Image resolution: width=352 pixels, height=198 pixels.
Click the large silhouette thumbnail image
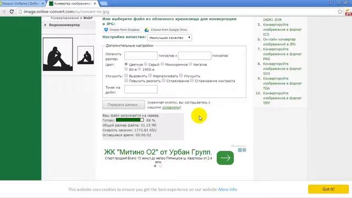(58, 54)
